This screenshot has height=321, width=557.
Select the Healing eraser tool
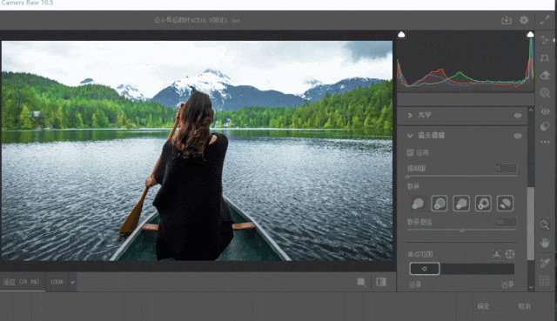coord(545,76)
